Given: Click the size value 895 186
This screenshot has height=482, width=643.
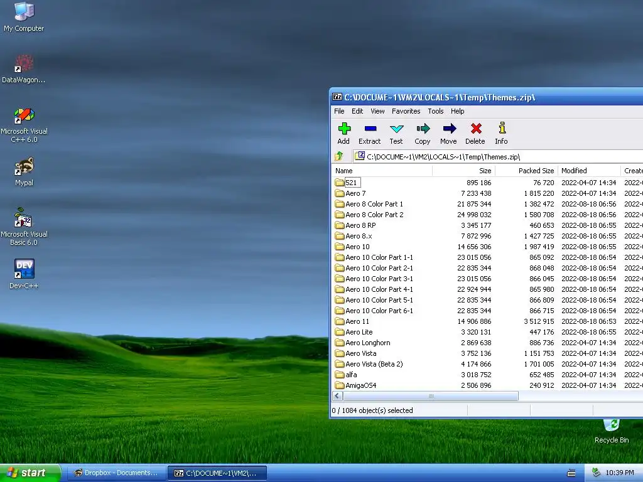Looking at the screenshot, I should coord(478,183).
